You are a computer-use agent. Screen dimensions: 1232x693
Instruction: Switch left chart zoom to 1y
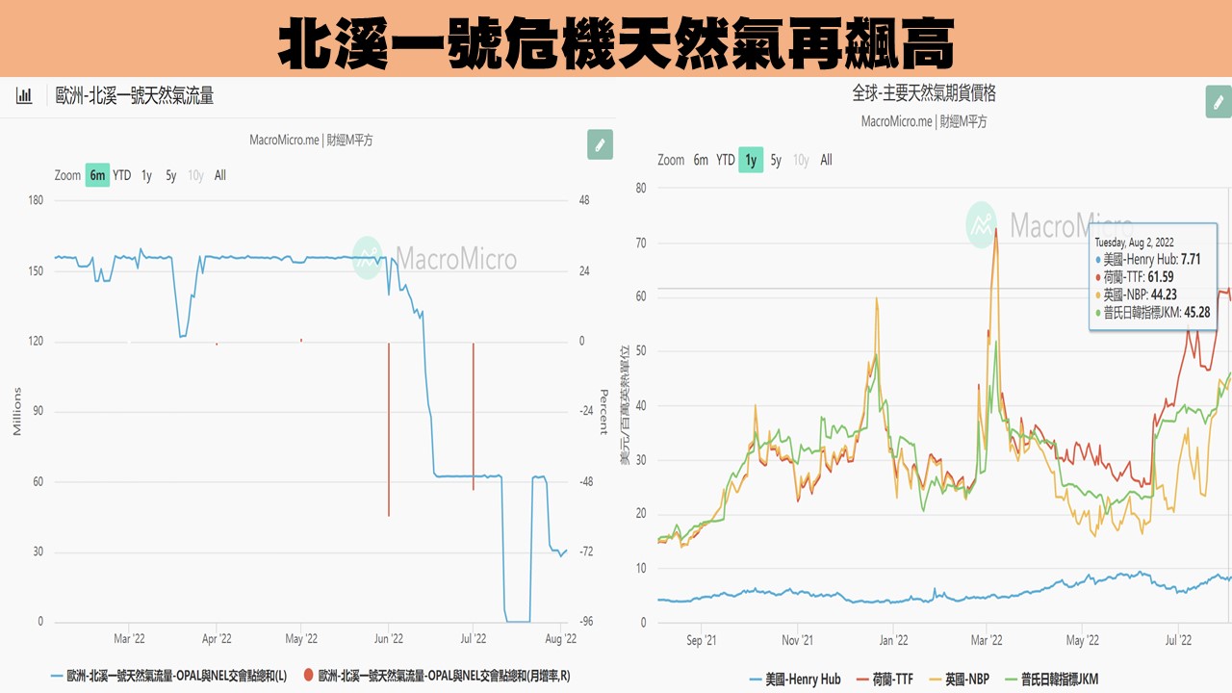coord(146,175)
